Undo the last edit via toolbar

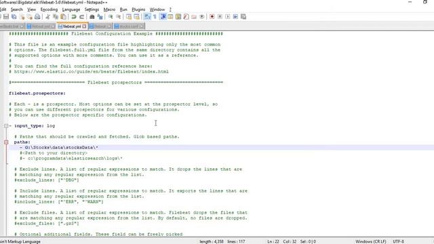pyautogui.click(x=74, y=17)
